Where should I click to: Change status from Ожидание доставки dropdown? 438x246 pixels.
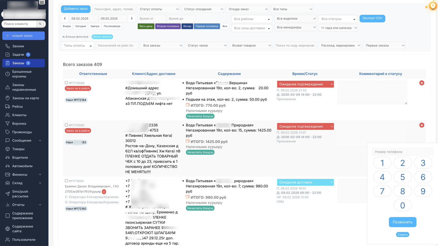point(305,182)
